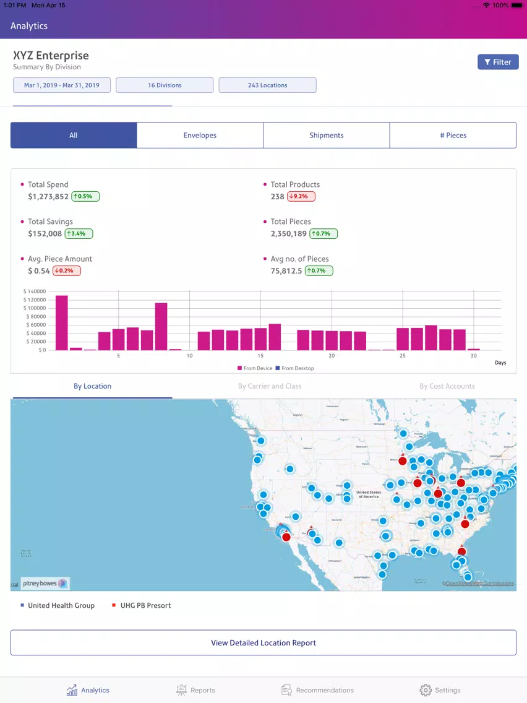Click the Avg. Piece Amount value $ 0.54
The image size is (527, 703).
pyautogui.click(x=39, y=271)
